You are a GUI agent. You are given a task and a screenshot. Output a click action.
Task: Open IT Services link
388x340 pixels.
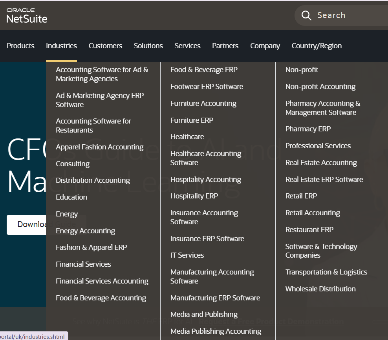[x=187, y=255]
